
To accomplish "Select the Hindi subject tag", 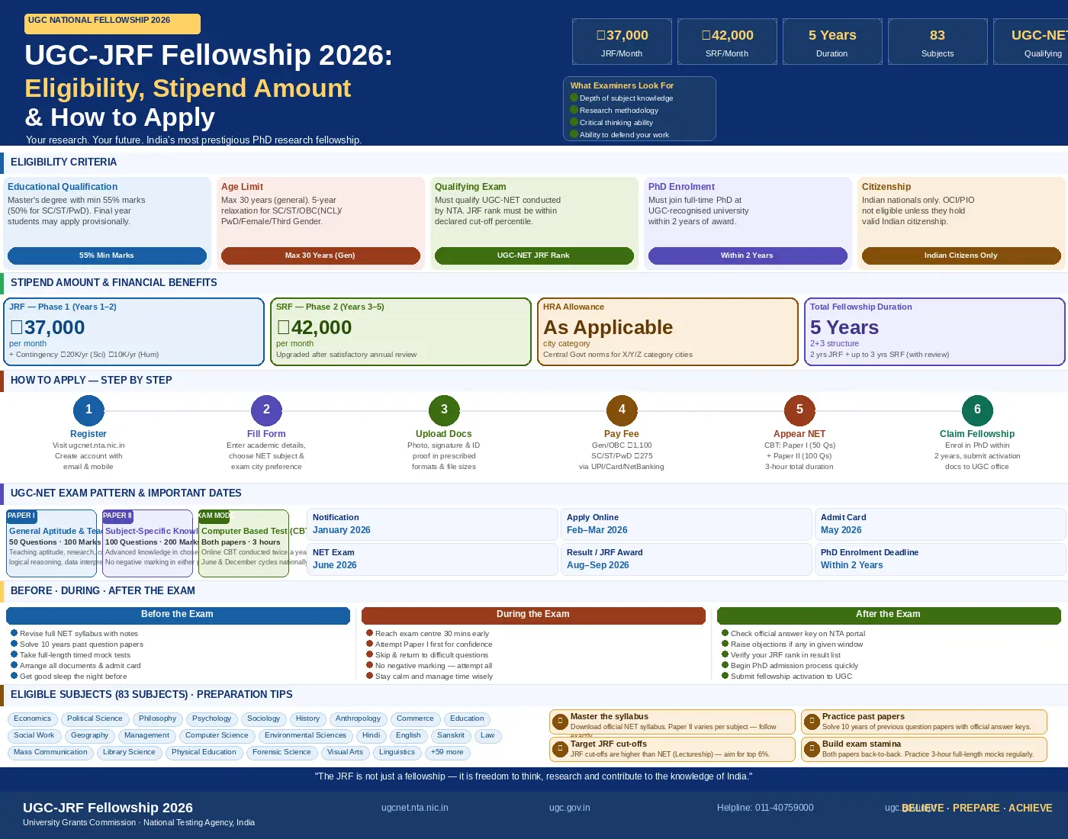I will (371, 735).
